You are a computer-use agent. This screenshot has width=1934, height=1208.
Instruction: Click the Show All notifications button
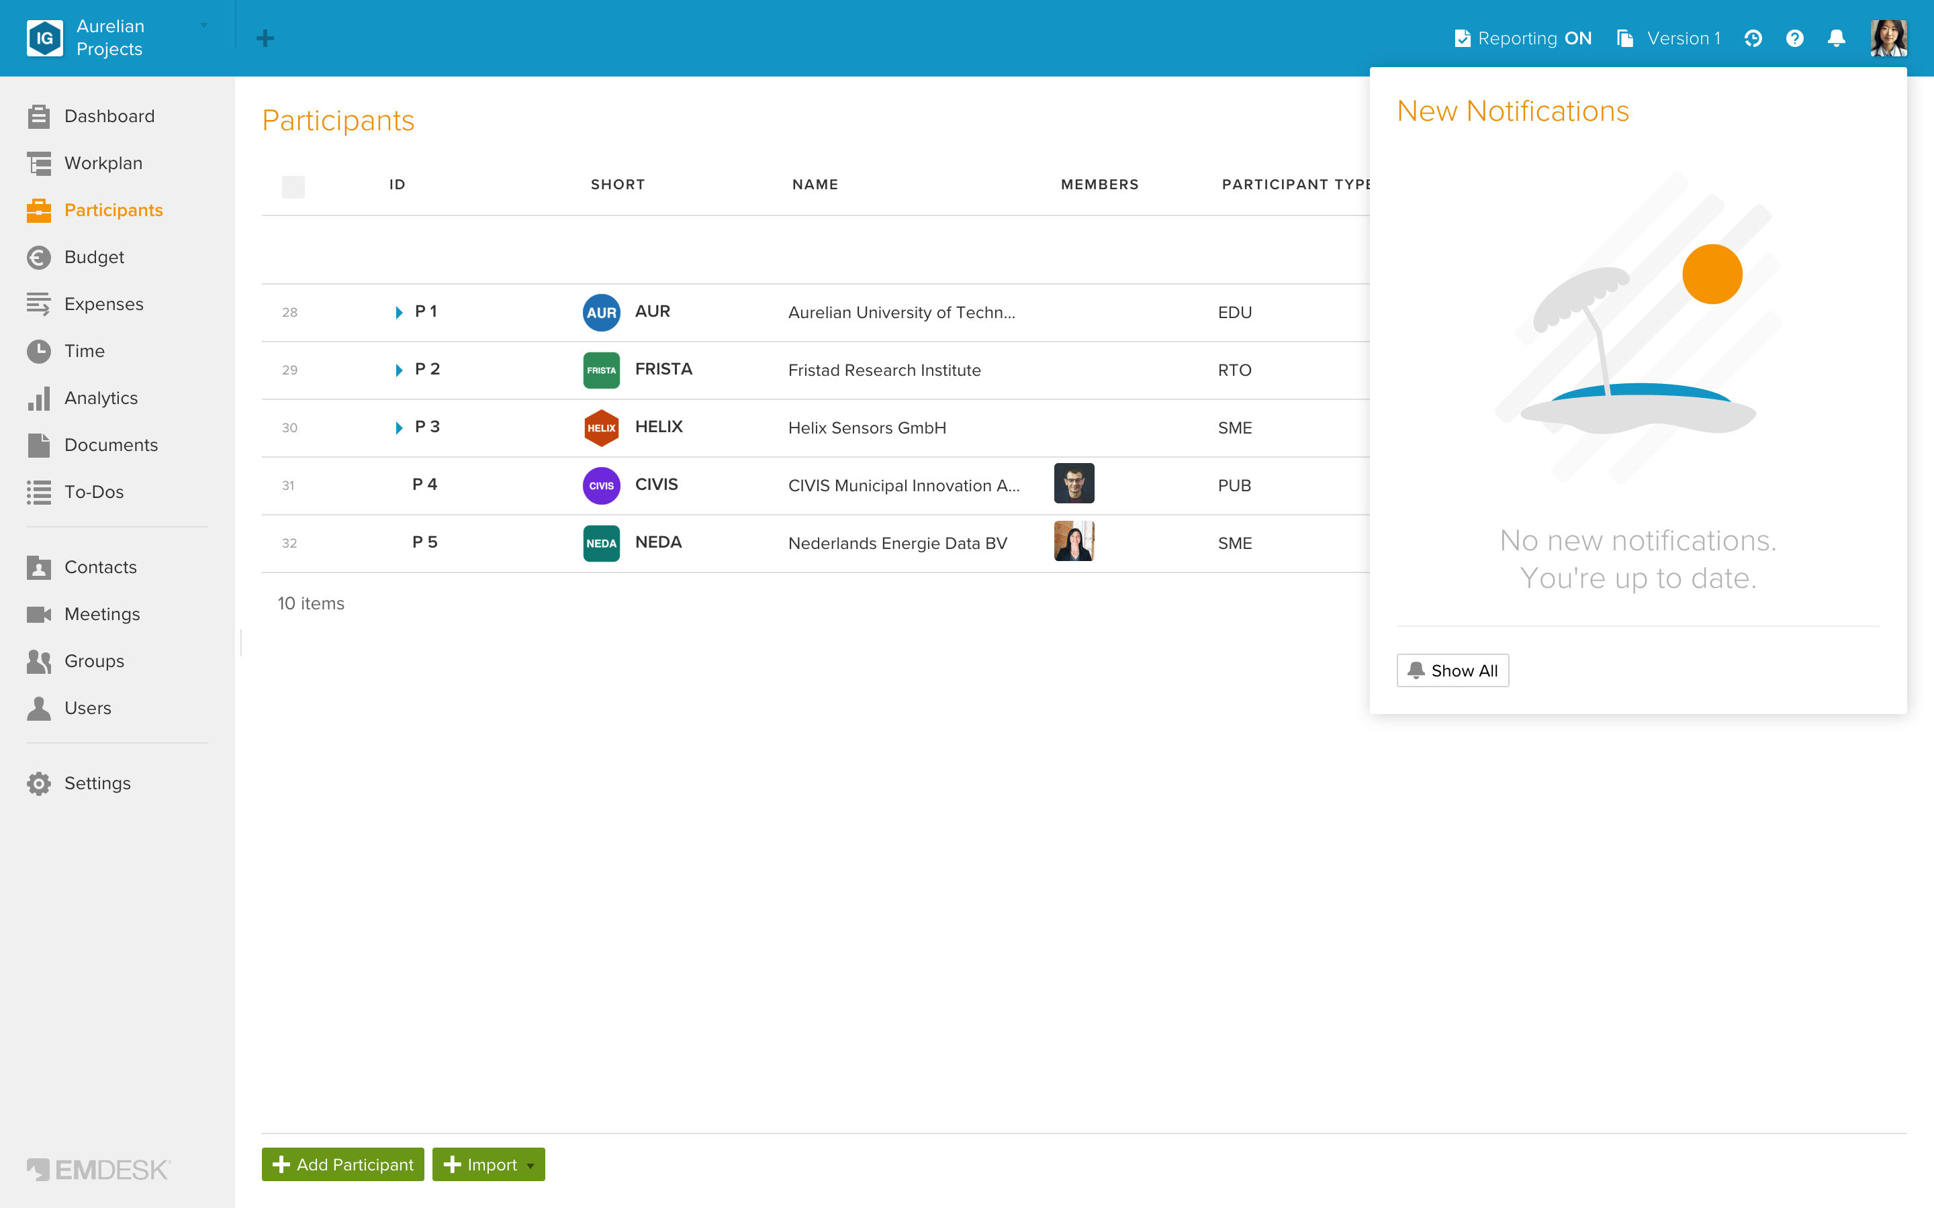tap(1452, 670)
